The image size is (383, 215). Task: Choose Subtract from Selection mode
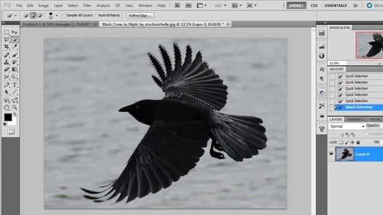40,16
